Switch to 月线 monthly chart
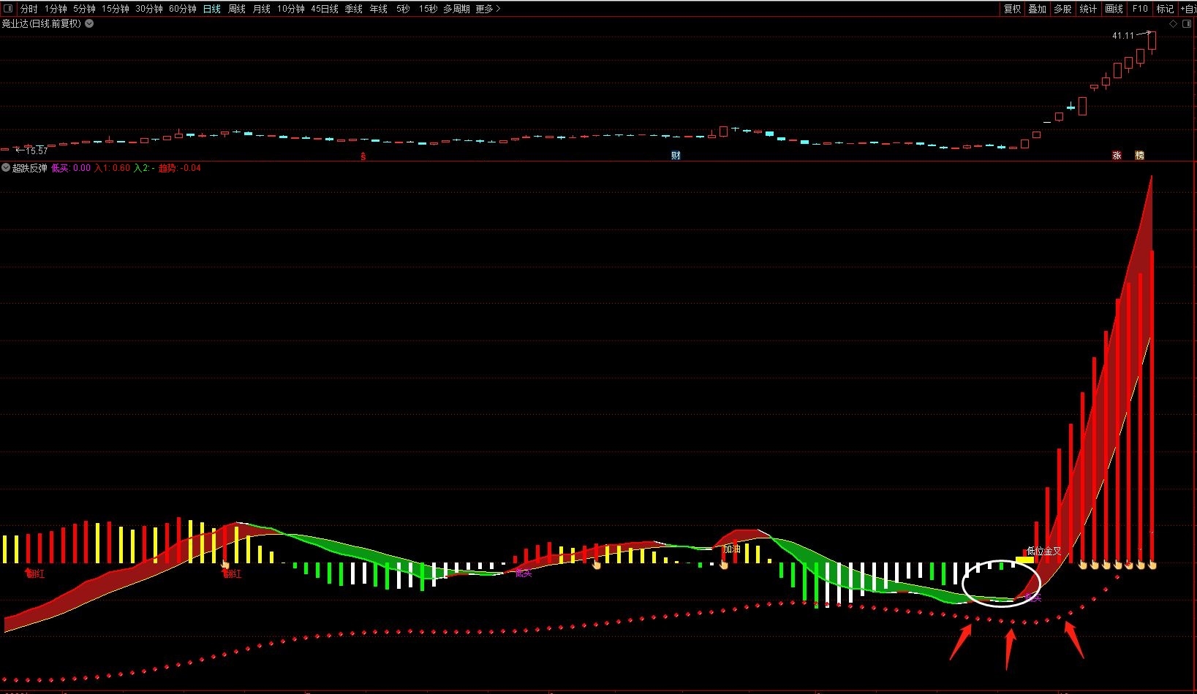 point(262,9)
